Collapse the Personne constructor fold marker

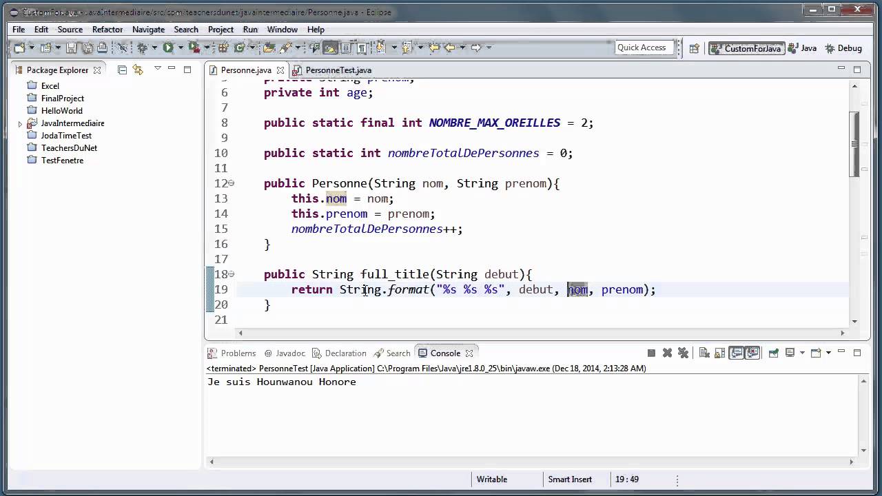(231, 183)
